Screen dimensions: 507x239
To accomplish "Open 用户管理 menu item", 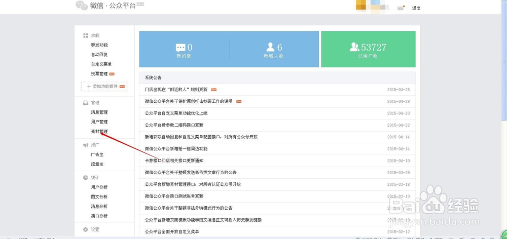I will [x=99, y=122].
